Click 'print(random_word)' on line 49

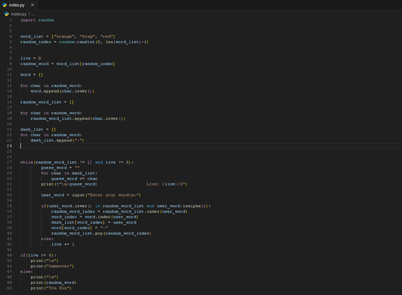click(x=54, y=283)
